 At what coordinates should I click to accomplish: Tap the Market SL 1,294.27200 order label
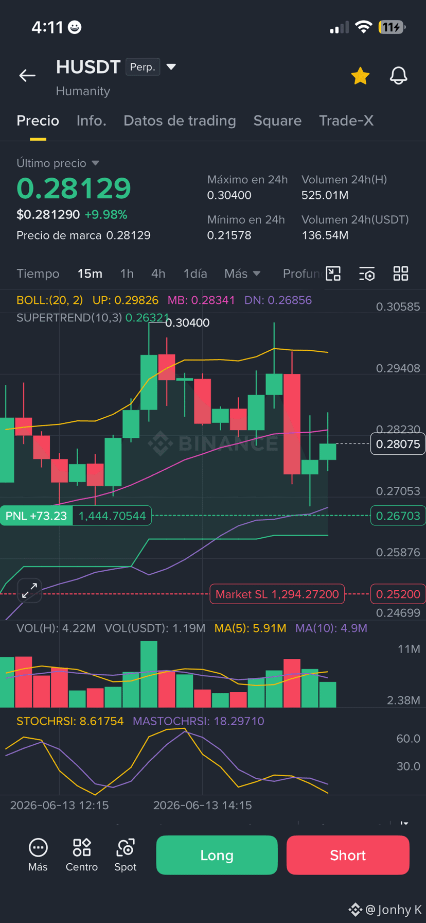(x=277, y=594)
